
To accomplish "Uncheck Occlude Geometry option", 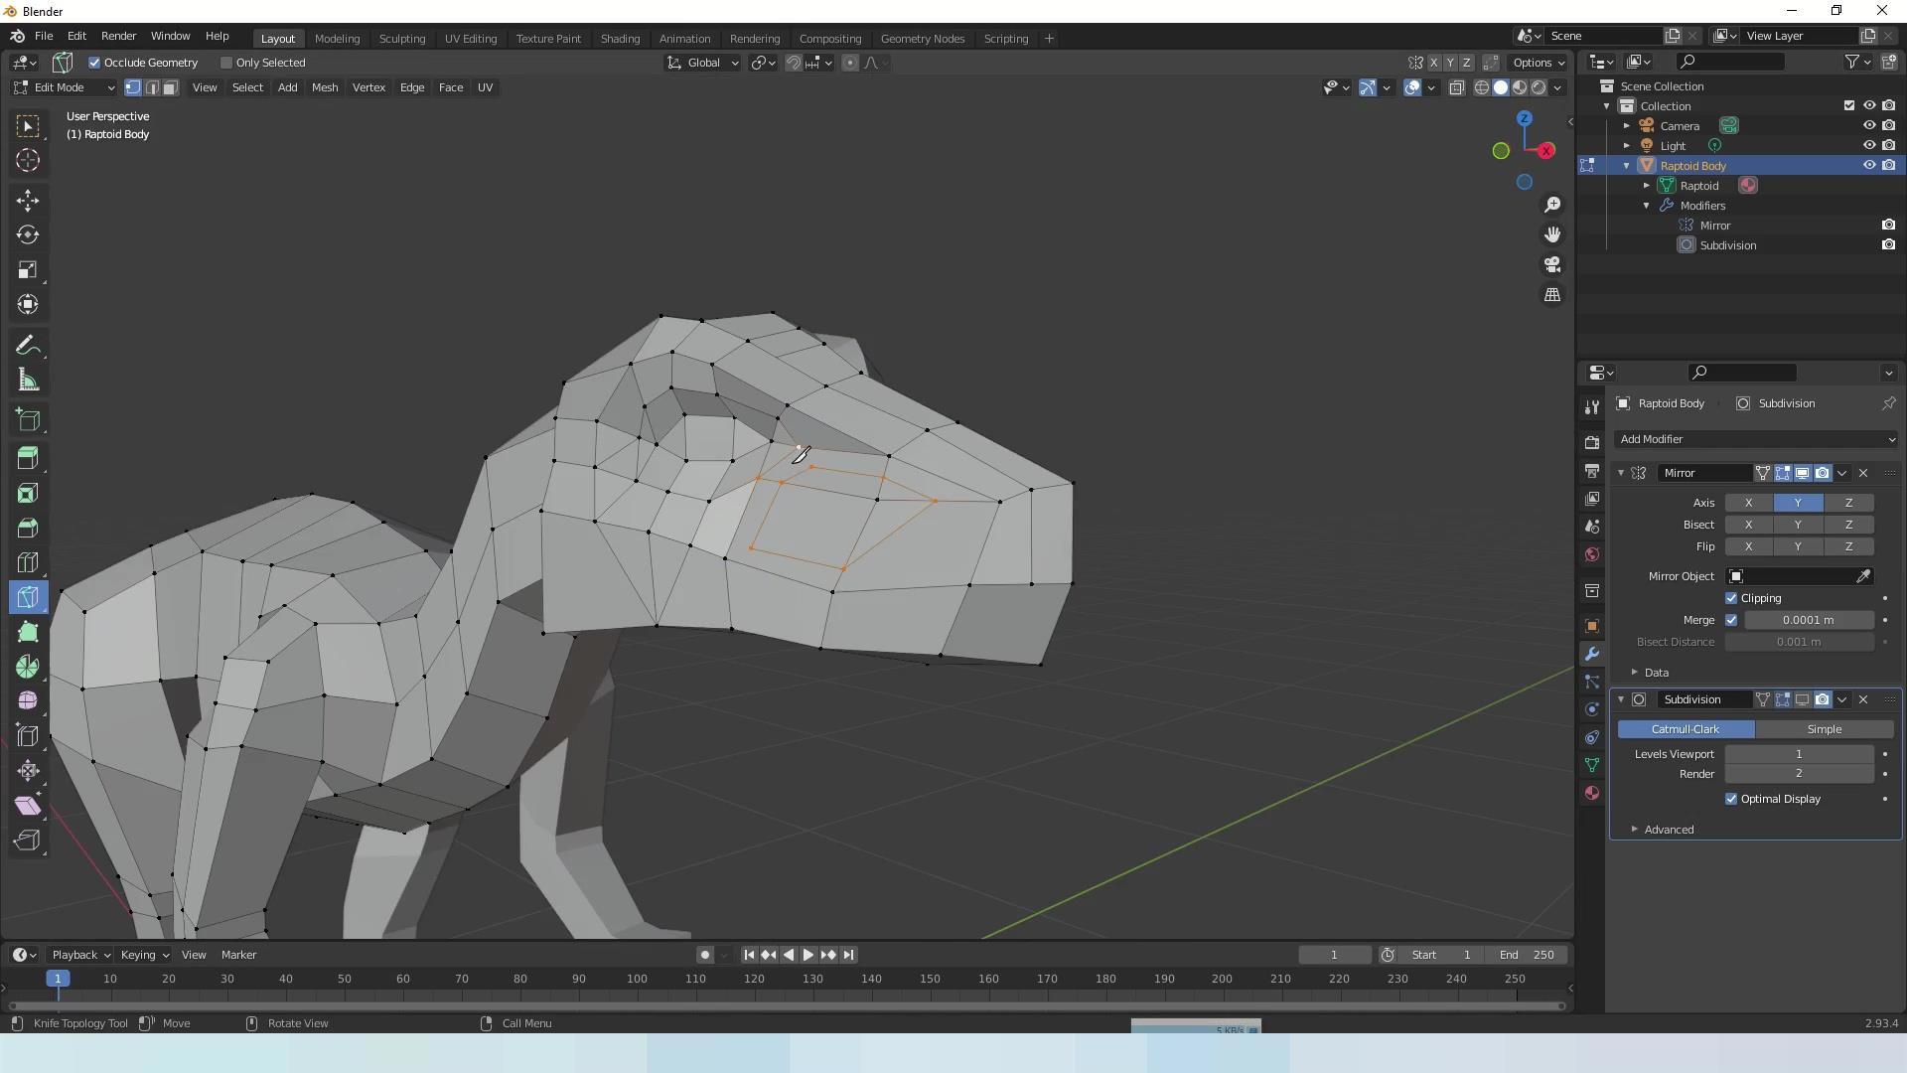I will click(95, 63).
